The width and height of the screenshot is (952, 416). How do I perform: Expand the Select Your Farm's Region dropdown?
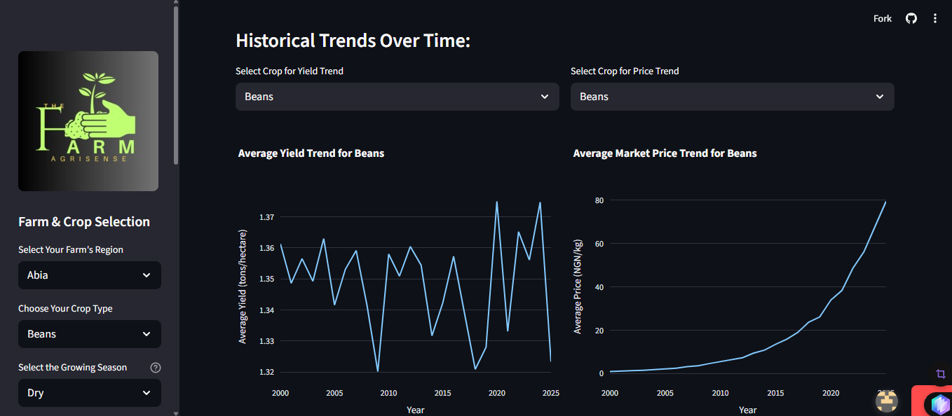[90, 275]
